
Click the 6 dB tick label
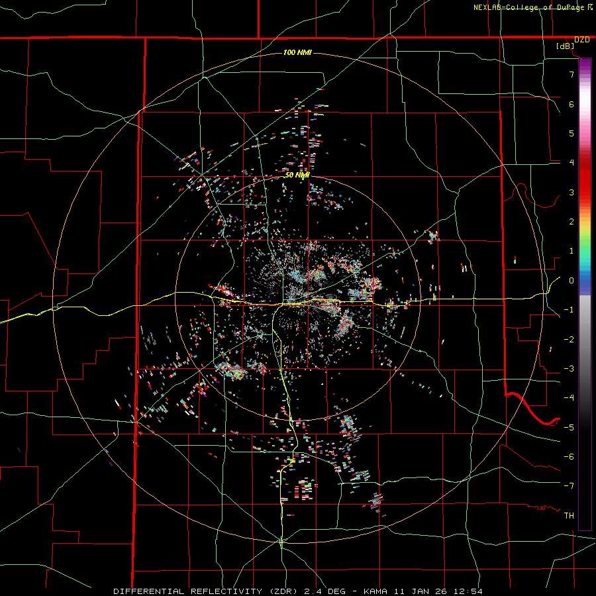click(571, 104)
